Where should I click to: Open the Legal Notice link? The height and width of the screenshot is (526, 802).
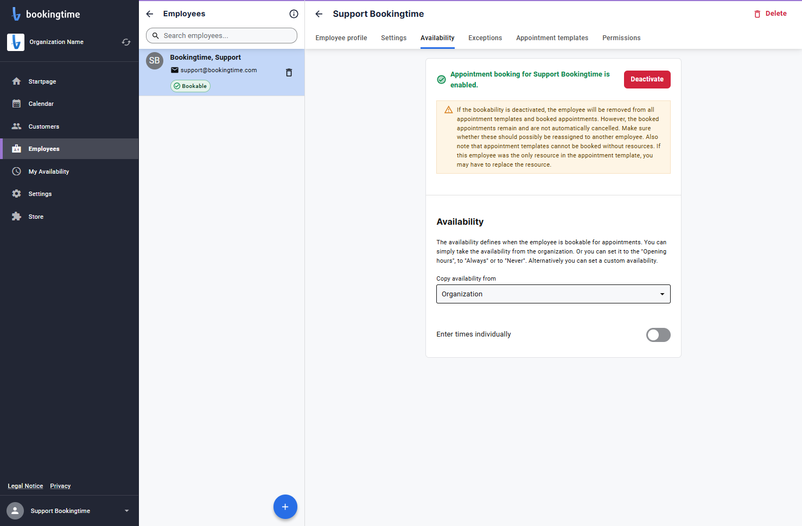pos(26,486)
